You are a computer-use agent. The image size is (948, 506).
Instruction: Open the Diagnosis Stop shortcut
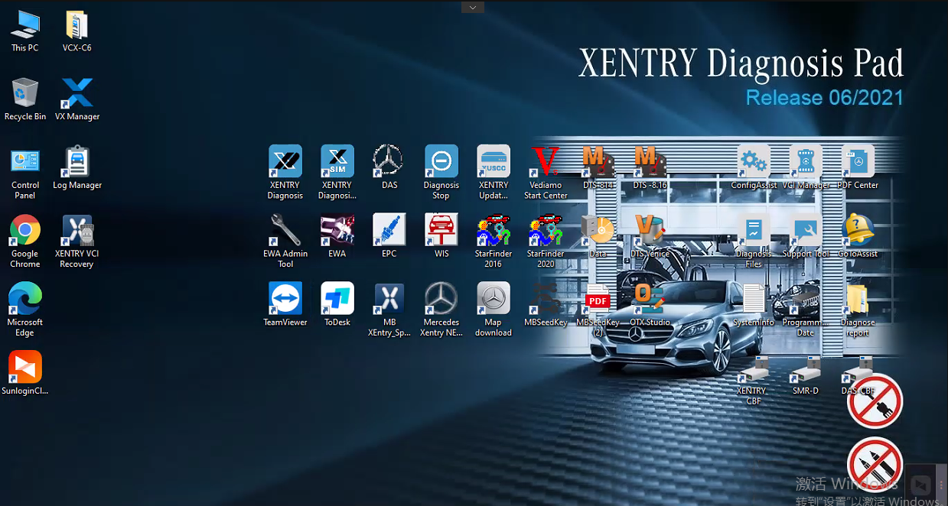(x=441, y=162)
